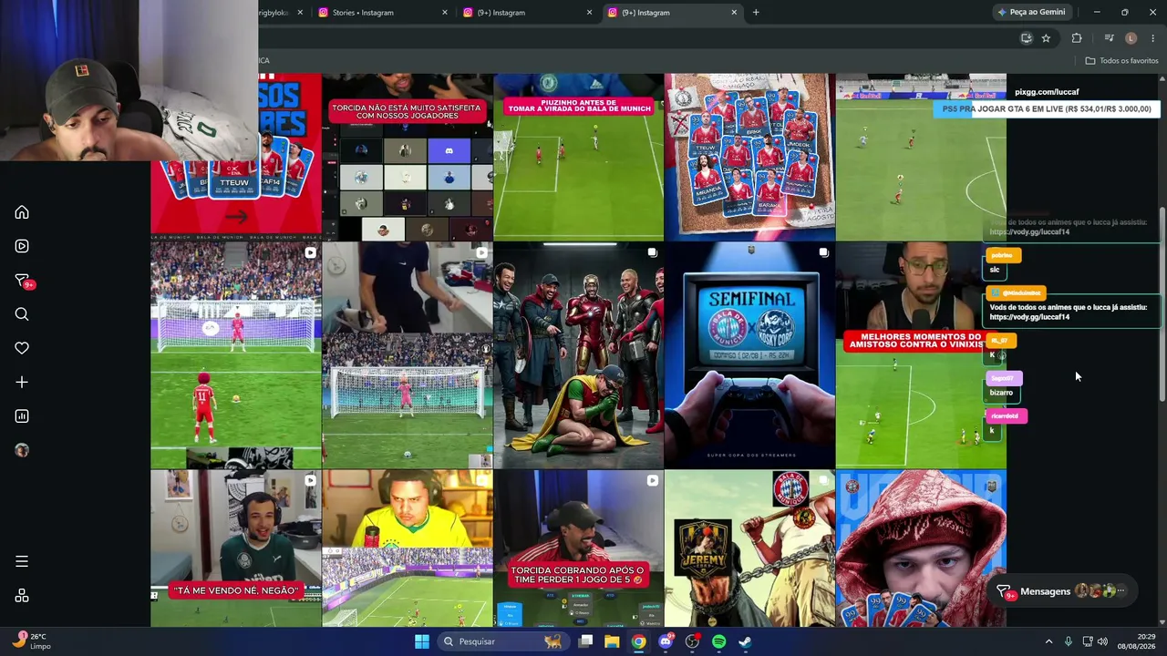Open a new browser tab
Screen dimensions: 1167x656
pos(756,13)
